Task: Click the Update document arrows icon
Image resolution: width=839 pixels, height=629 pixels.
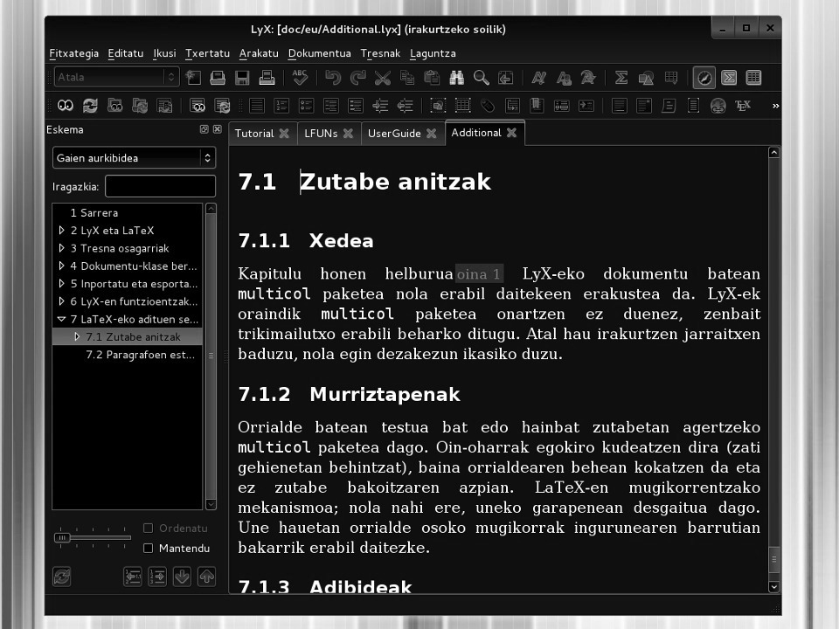Action: click(90, 106)
